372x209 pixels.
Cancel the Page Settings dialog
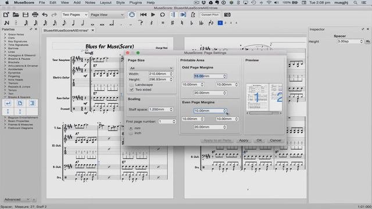[x=276, y=140]
